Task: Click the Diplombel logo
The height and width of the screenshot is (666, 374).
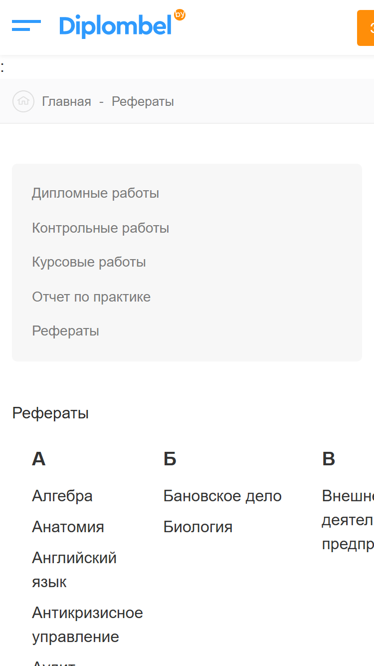Action: click(x=122, y=24)
